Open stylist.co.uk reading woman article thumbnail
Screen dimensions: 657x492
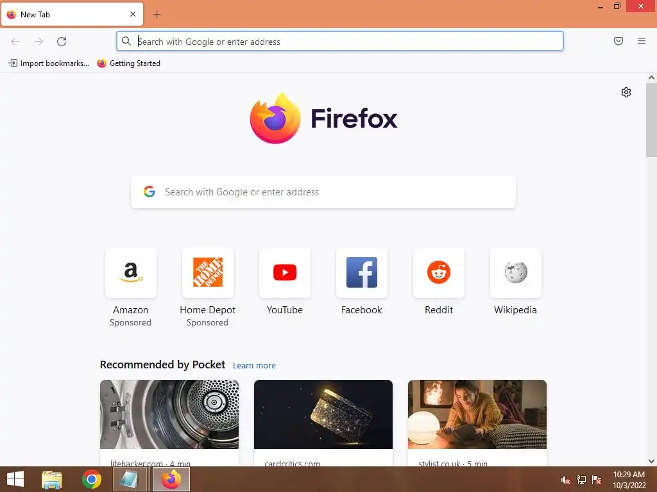coord(477,414)
